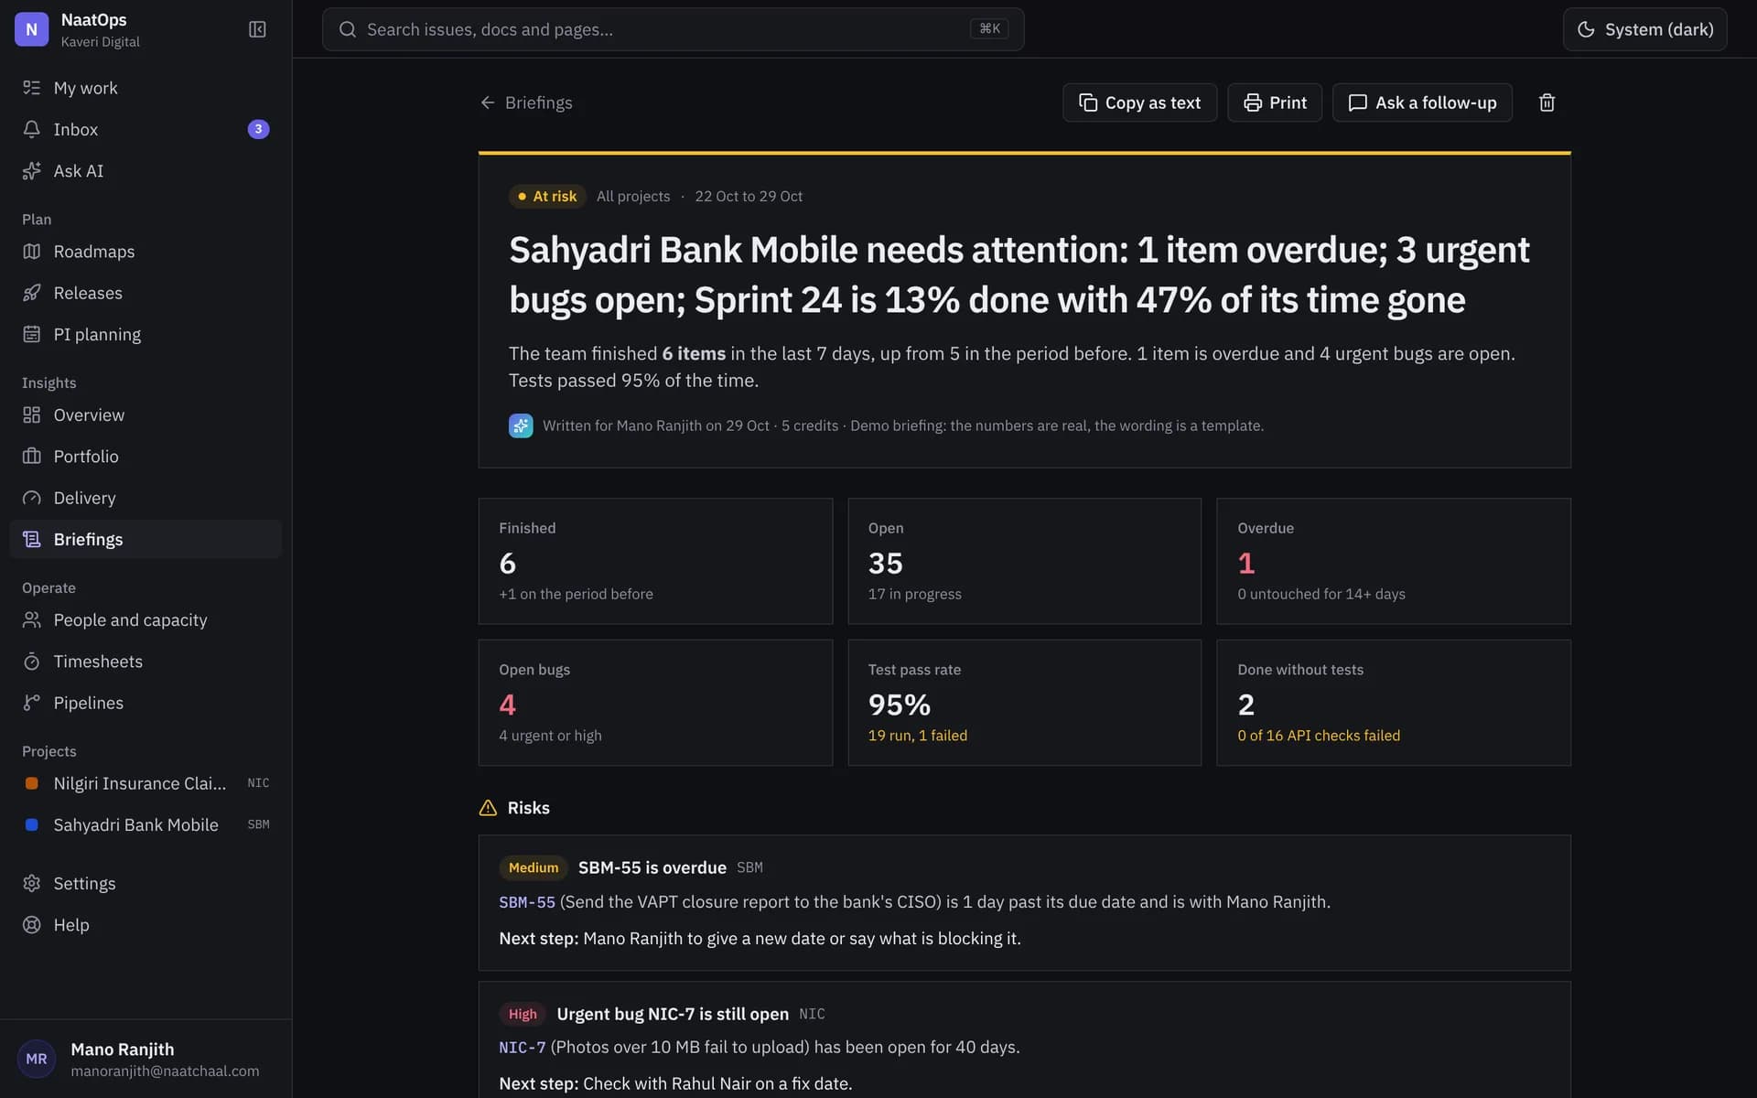Open the Finished 6 stat card
This screenshot has height=1098, width=1757.
(x=655, y=561)
